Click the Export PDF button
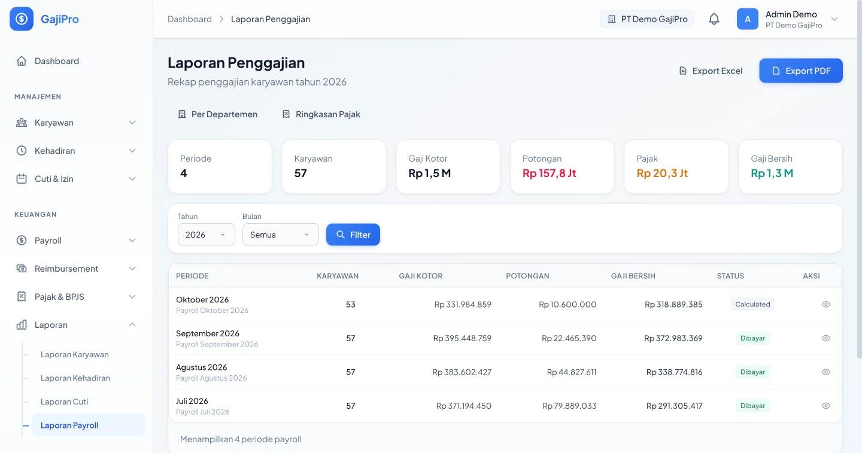Image resolution: width=862 pixels, height=453 pixels. [x=801, y=71]
